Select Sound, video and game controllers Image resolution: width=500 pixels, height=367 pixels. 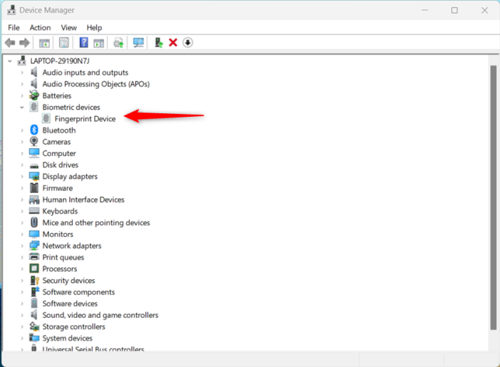(x=100, y=315)
